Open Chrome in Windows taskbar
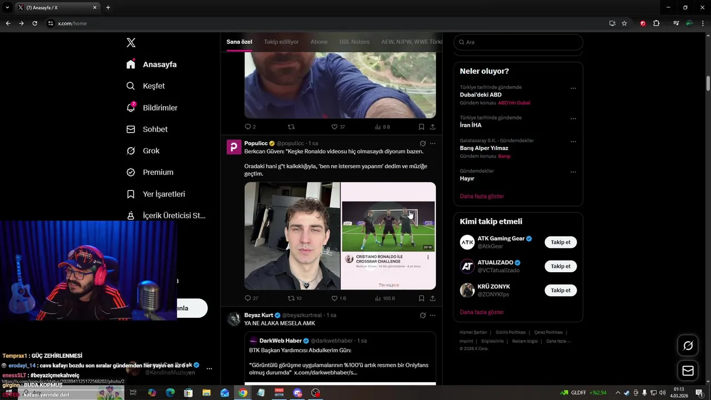 coord(243,393)
